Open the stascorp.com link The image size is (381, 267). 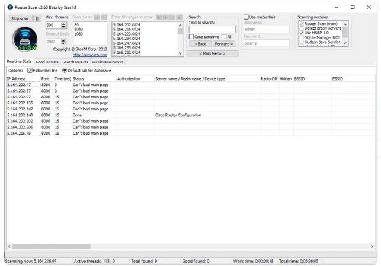90,55
